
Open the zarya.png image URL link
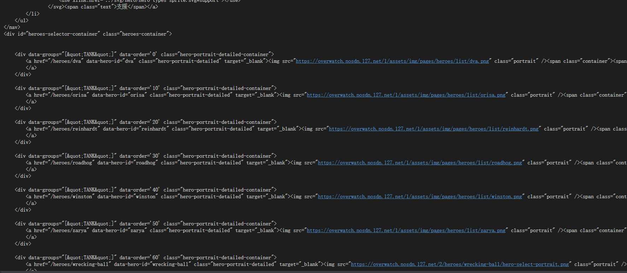click(x=406, y=230)
